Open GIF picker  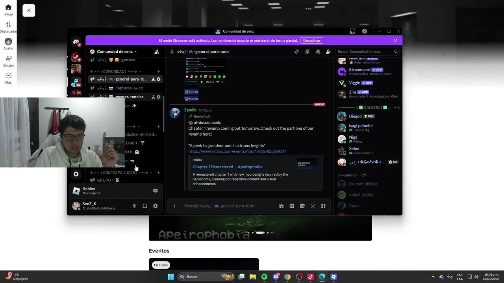coord(292,206)
